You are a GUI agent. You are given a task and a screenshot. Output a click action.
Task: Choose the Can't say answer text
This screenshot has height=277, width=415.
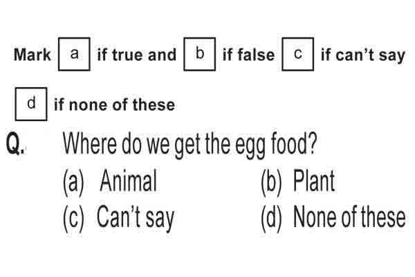coord(136,218)
